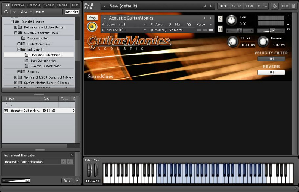Click the Release knob
This screenshot has width=299, height=192.
click(x=263, y=42)
